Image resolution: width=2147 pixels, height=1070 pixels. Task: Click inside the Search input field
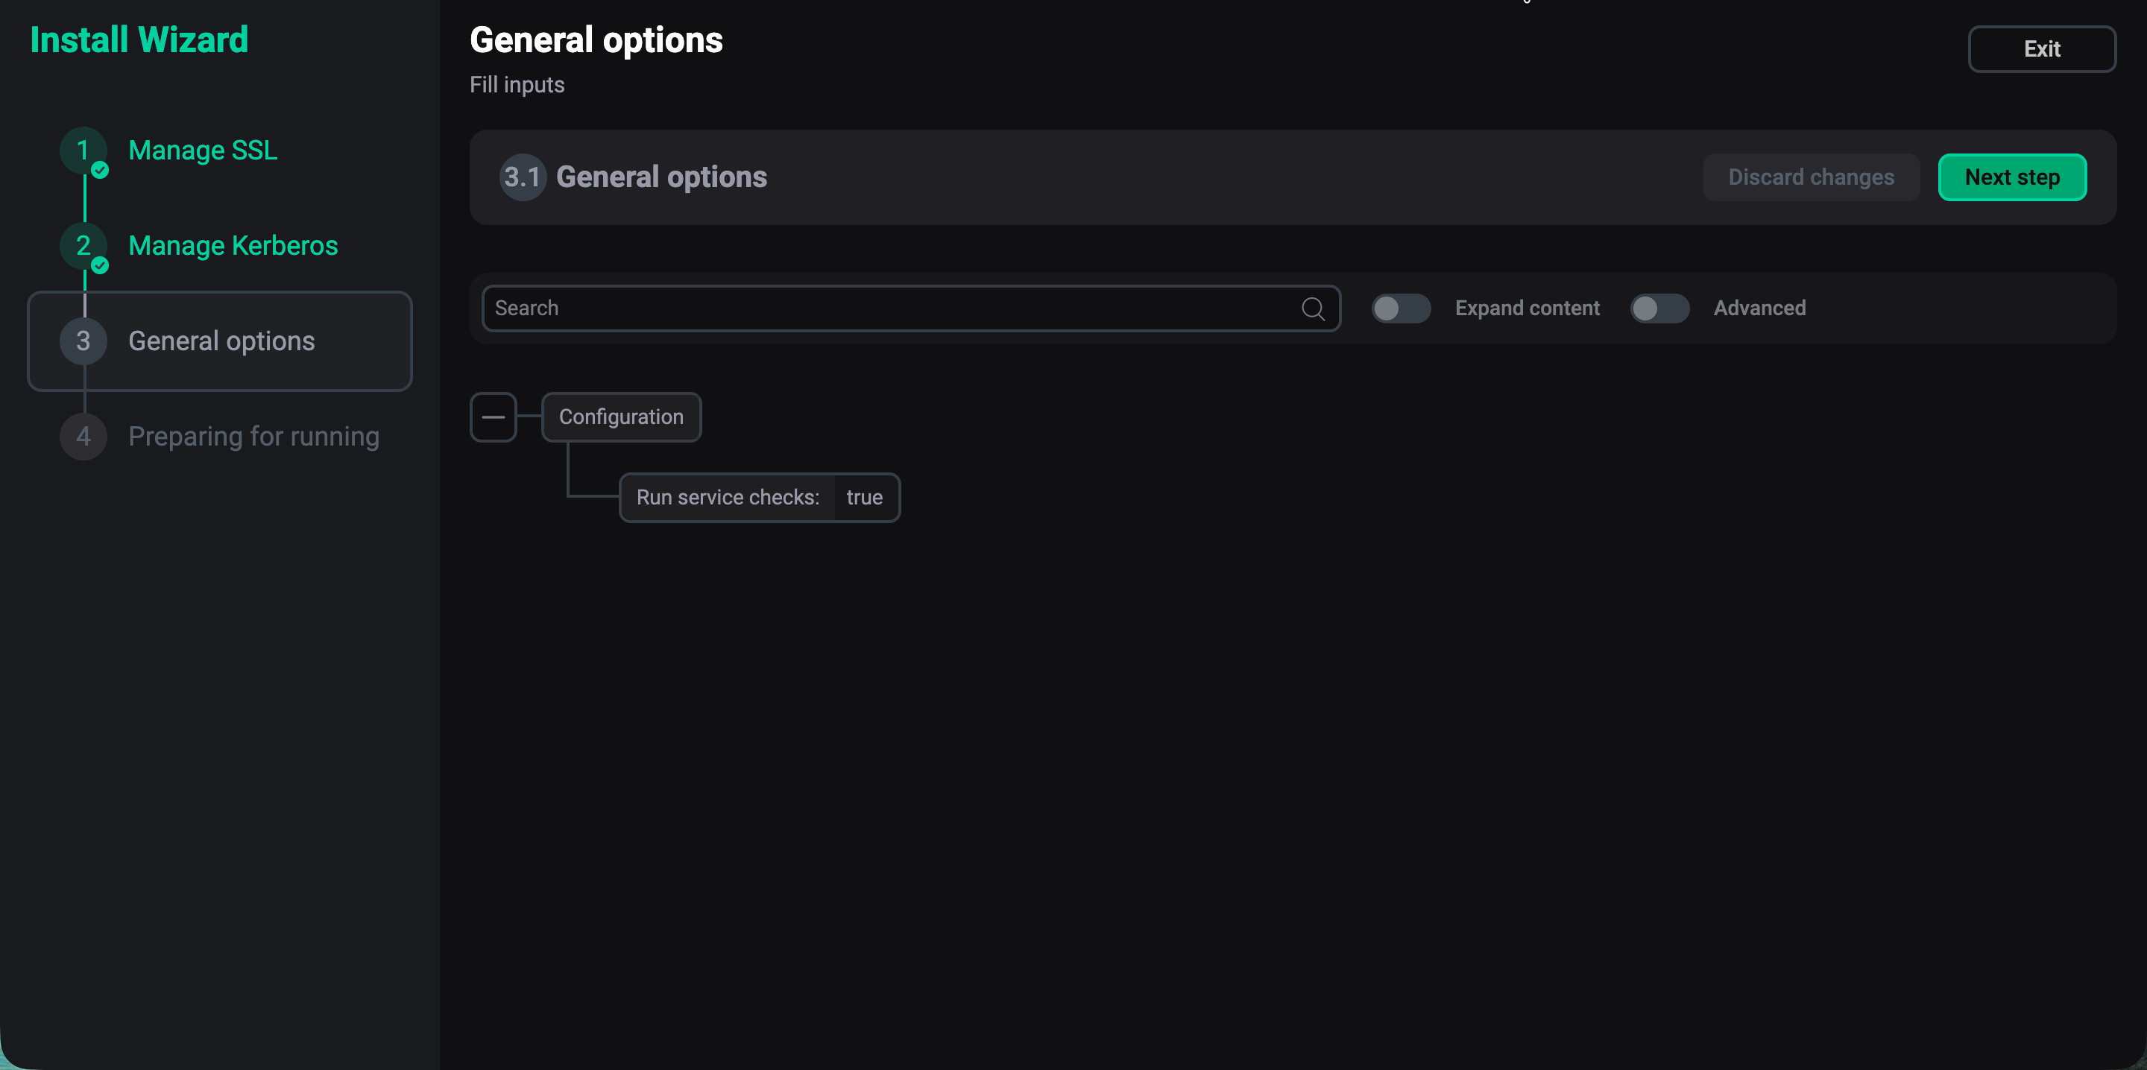tap(833, 308)
